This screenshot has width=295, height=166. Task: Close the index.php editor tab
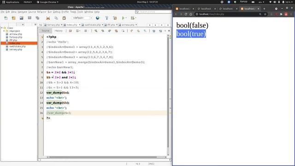tap(80, 25)
